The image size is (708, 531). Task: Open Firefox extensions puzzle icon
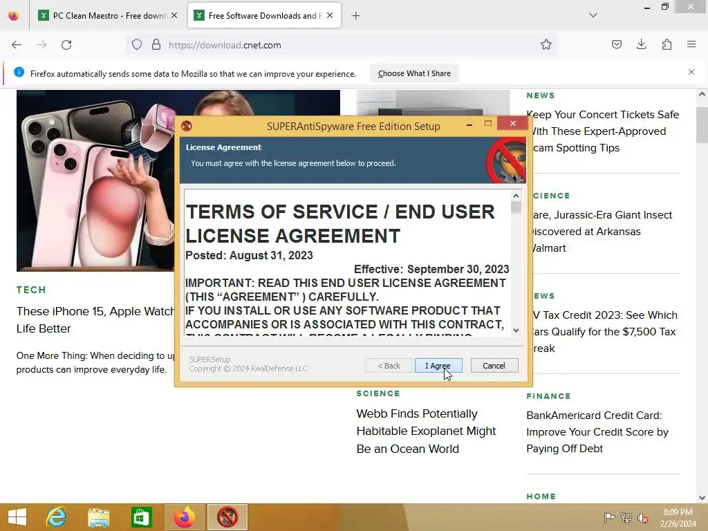pos(667,45)
